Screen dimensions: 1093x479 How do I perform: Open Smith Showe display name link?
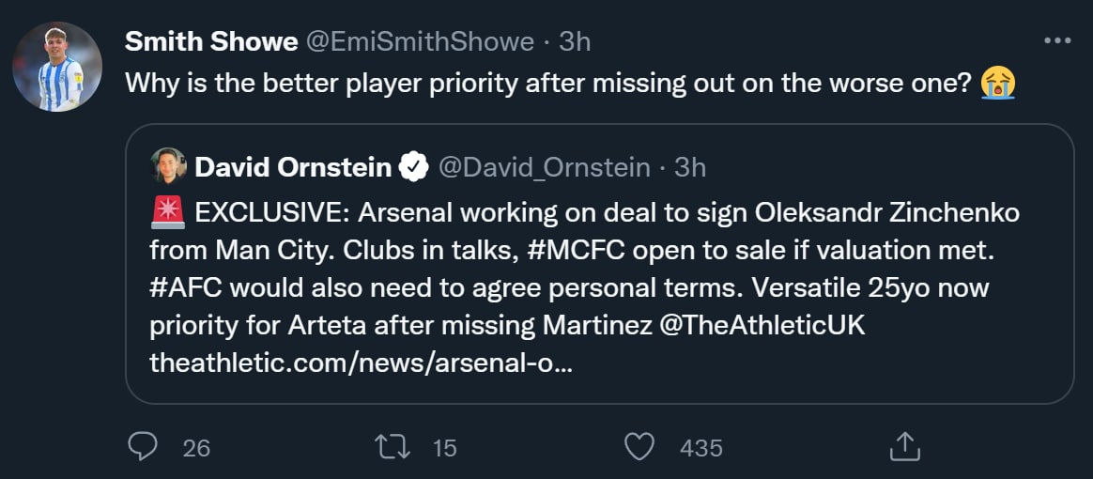point(211,41)
